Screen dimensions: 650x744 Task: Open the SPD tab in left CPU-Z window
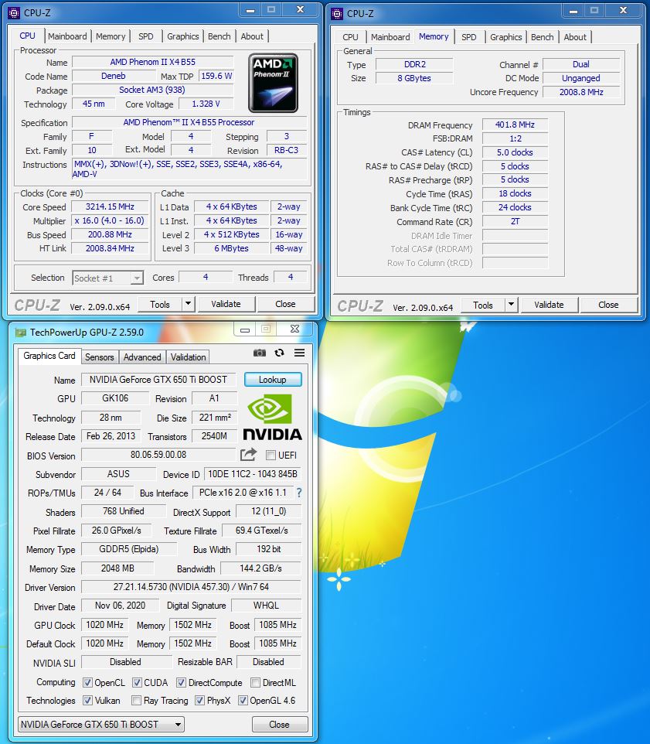pyautogui.click(x=145, y=36)
